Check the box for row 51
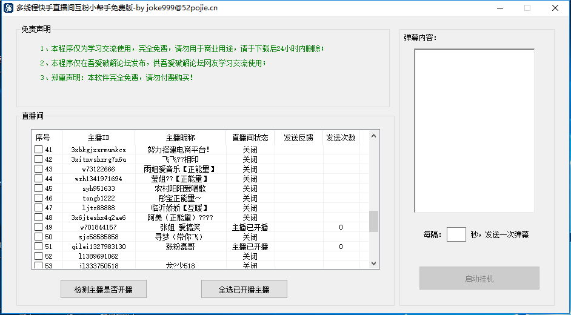The width and height of the screenshot is (571, 315). point(39,247)
